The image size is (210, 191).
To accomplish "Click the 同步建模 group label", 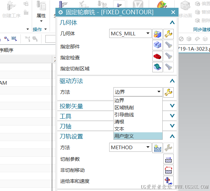I will pos(202,30).
